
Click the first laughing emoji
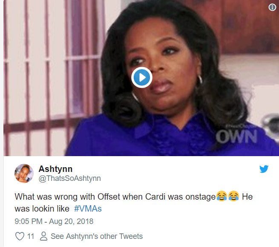tap(221, 196)
